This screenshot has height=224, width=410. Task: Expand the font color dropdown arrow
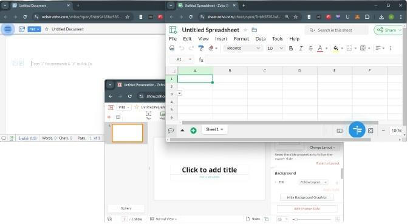[326, 49]
